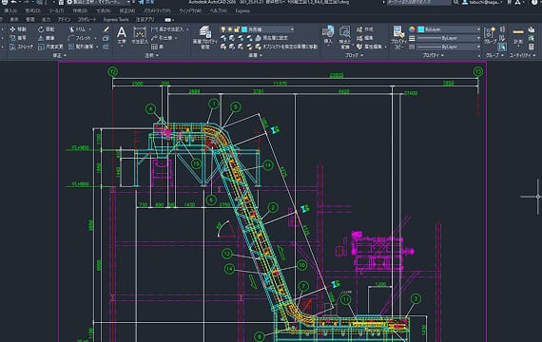Click the Detect and Convert (検出と変換) button

(x=344, y=37)
